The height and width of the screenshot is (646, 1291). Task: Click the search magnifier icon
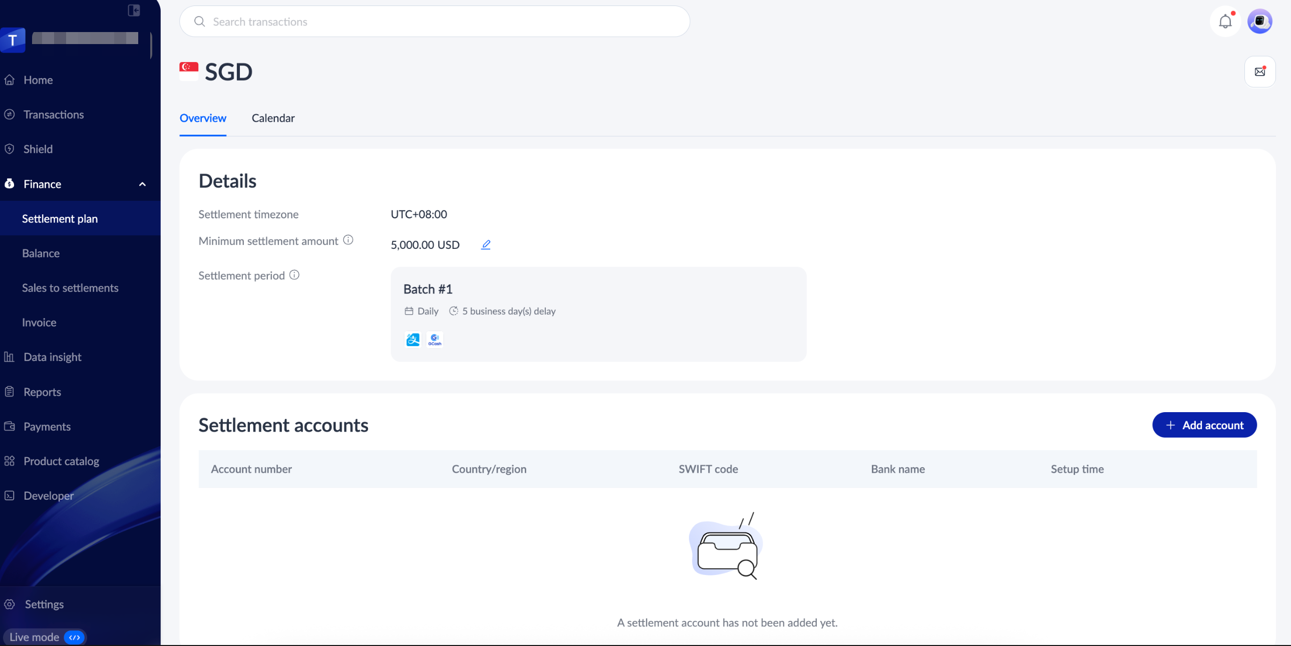[199, 22]
